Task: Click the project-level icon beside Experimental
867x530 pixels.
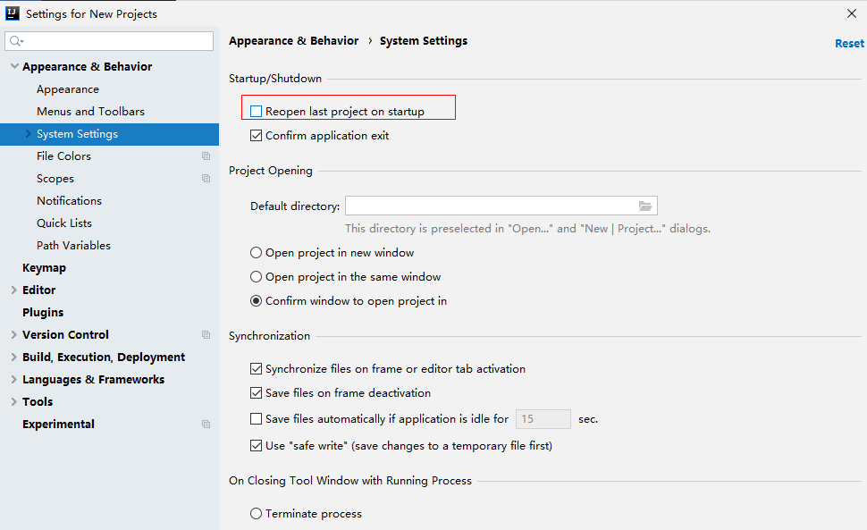Action: [x=206, y=425]
